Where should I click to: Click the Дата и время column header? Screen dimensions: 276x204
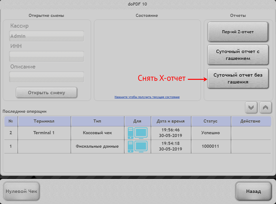[x=171, y=121]
